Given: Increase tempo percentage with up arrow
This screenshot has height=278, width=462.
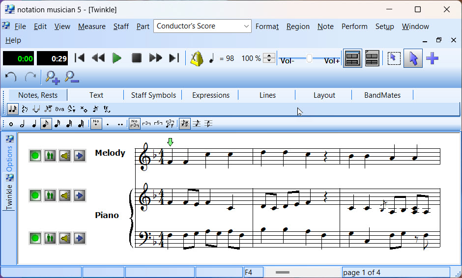Looking at the screenshot, I should click(x=269, y=56).
